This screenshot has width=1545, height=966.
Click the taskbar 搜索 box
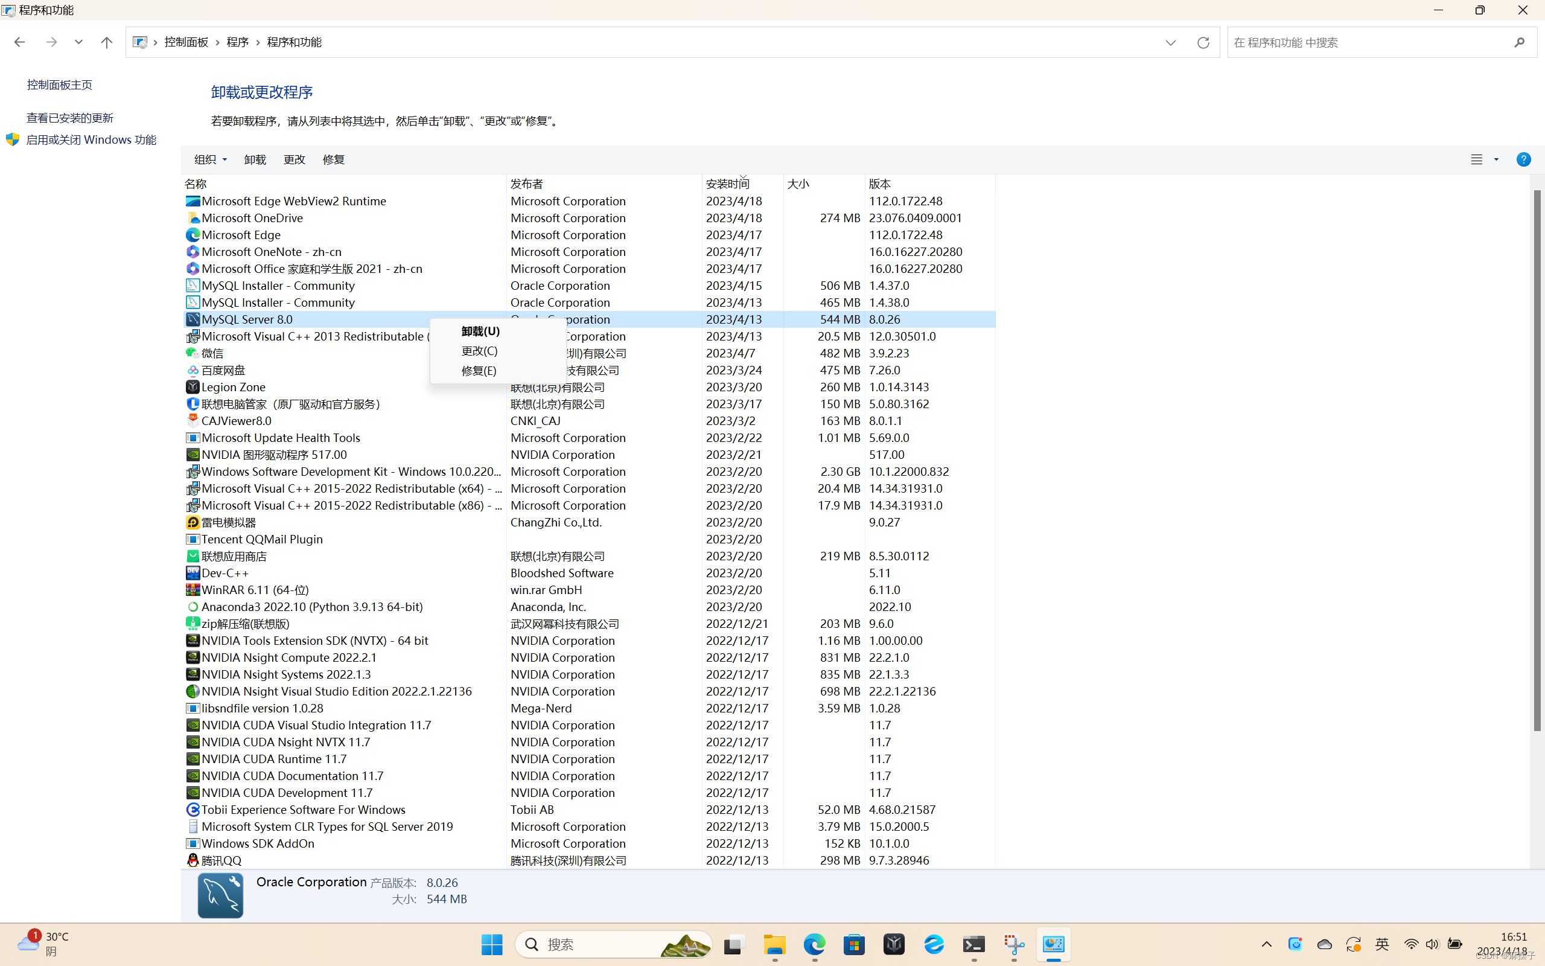coord(614,944)
